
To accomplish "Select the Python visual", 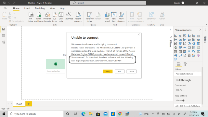I will (x=194, y=51).
